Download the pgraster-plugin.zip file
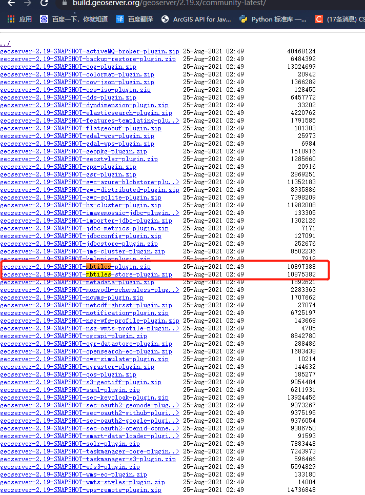 coord(77,367)
